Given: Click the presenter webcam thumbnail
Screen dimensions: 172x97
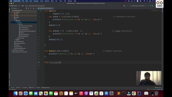Looking at the screenshot, I should pyautogui.click(x=149, y=78).
